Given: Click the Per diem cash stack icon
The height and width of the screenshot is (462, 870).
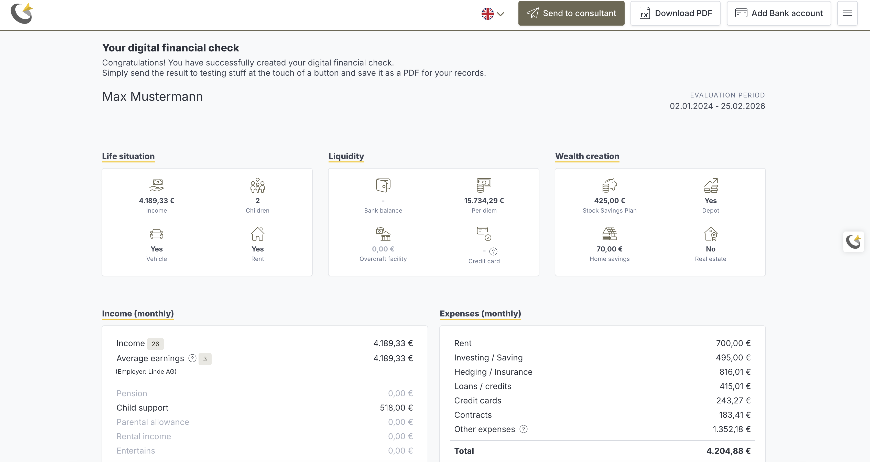Looking at the screenshot, I should [x=484, y=185].
